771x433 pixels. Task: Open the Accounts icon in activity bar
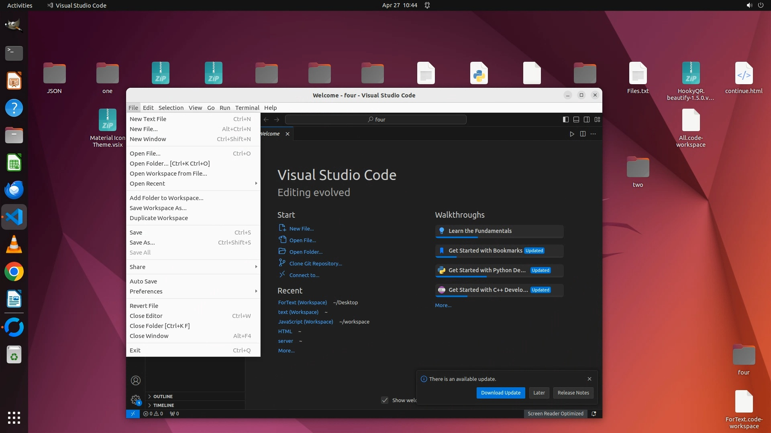(136, 380)
